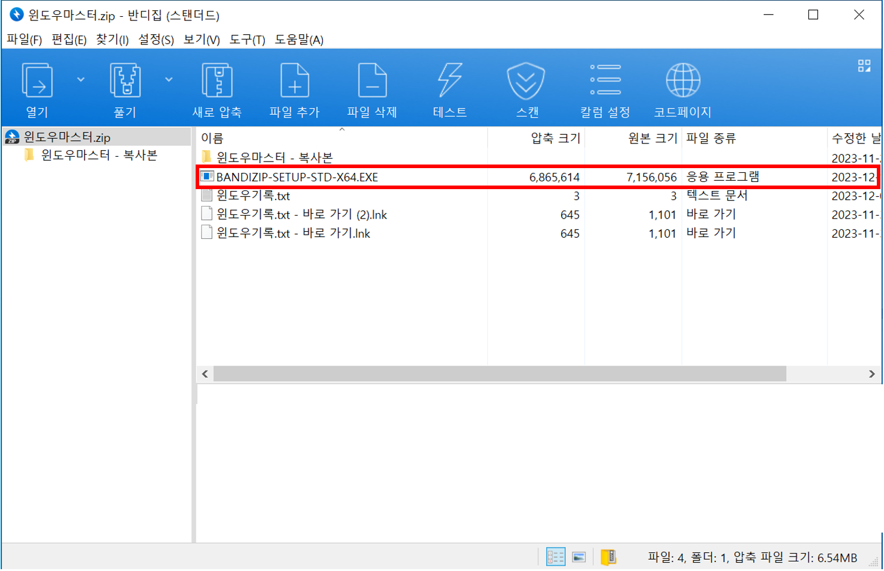The image size is (884, 571).
Task: Minimize the Bandizip window
Action: click(x=769, y=15)
